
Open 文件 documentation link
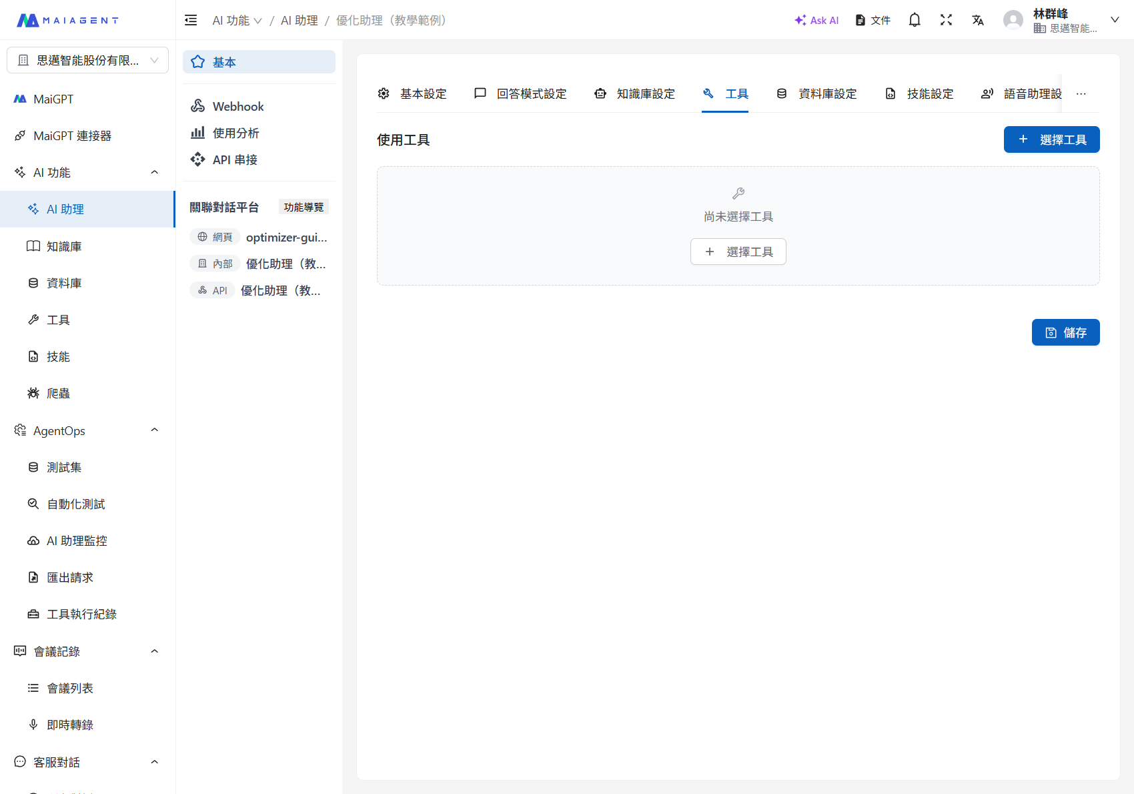873,20
